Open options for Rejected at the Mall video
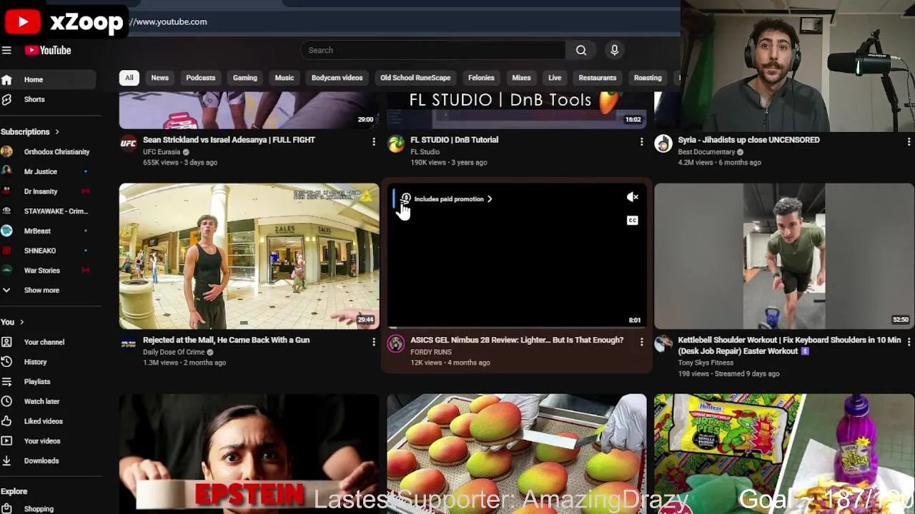Viewport: 915px width, 514px height. [x=373, y=343]
